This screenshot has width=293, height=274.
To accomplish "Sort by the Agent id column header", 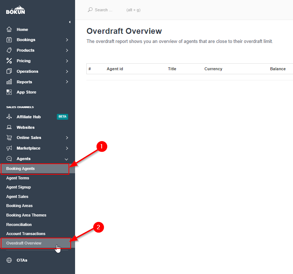I will pyautogui.click(x=115, y=69).
